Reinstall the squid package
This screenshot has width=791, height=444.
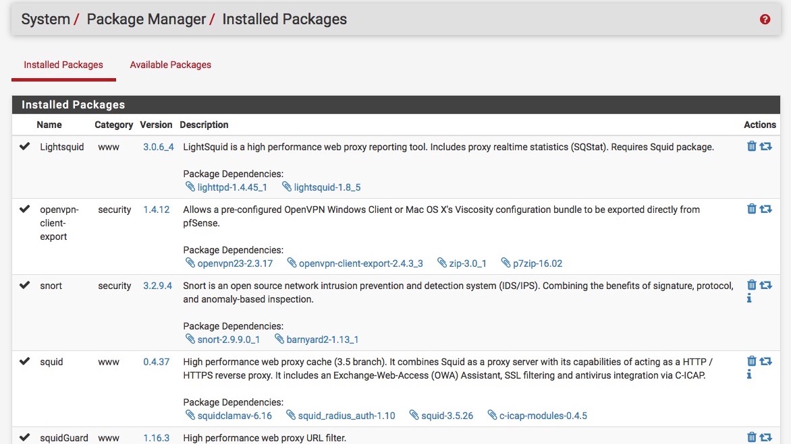point(766,360)
